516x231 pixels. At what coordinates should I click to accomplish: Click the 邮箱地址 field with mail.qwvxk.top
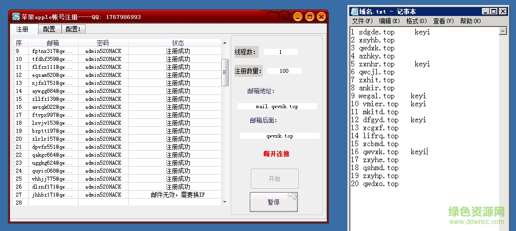[x=277, y=107]
